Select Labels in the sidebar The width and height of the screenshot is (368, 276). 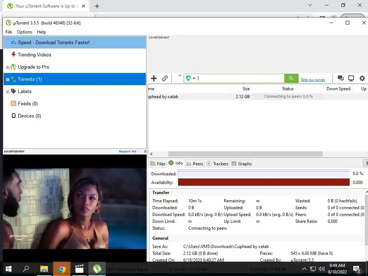click(75, 91)
